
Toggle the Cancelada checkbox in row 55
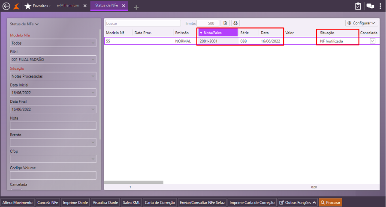point(373,41)
